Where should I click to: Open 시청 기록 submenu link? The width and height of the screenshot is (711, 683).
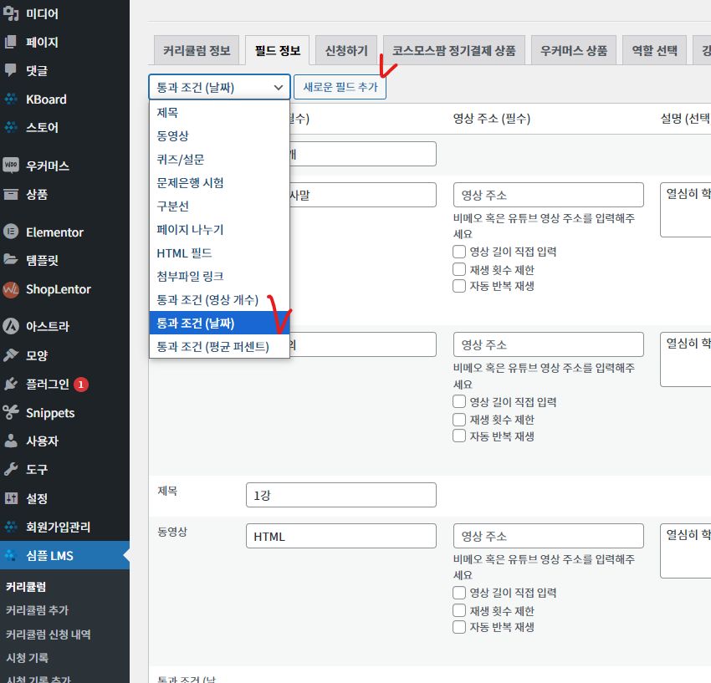[28, 658]
